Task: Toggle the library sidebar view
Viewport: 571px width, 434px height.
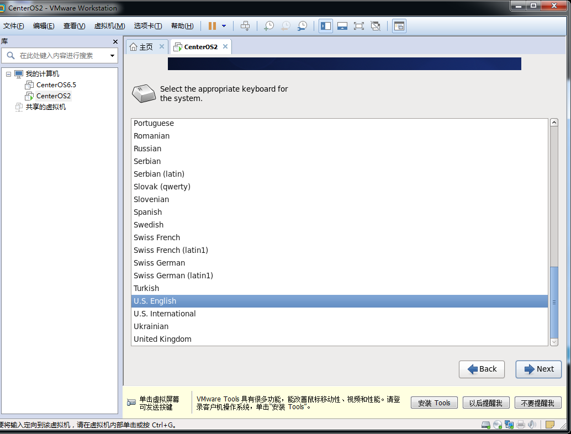Action: 326,26
